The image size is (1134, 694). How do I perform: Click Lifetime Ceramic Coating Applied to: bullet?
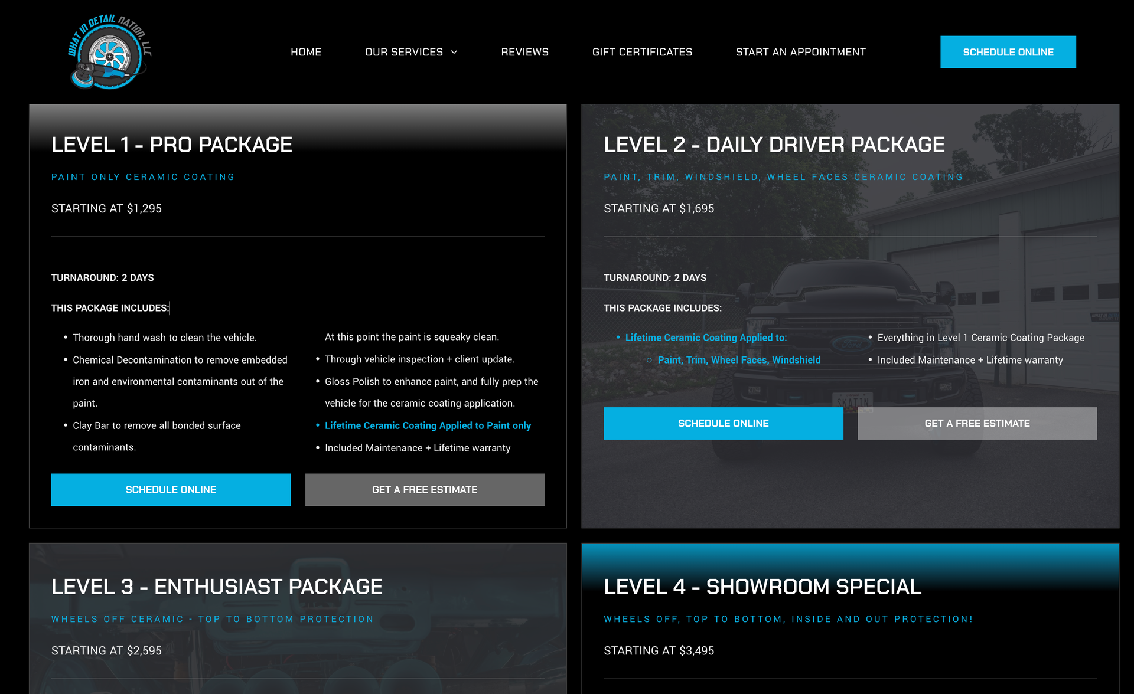tap(706, 338)
